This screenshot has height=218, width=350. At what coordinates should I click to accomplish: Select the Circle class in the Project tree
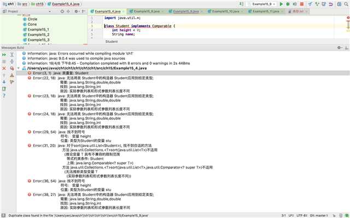coord(32,19)
